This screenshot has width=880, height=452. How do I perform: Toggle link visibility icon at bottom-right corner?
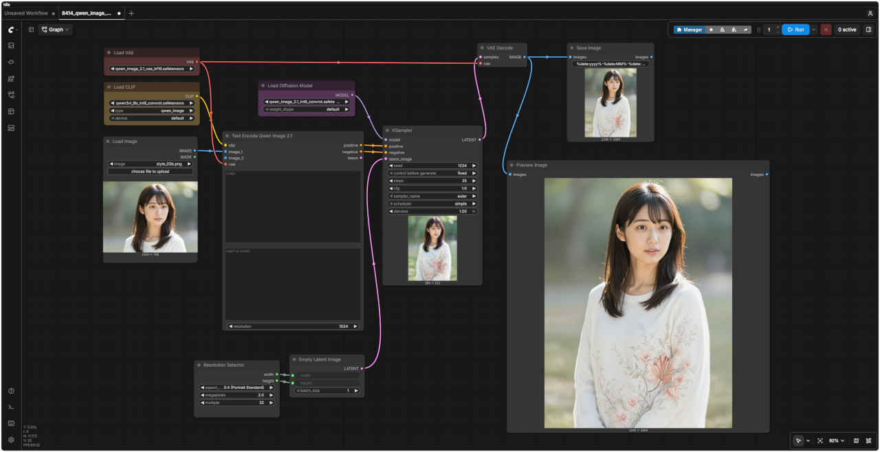tap(869, 440)
